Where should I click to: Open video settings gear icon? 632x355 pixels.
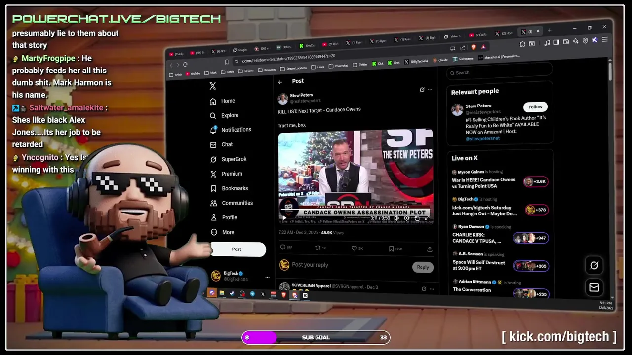[406, 218]
